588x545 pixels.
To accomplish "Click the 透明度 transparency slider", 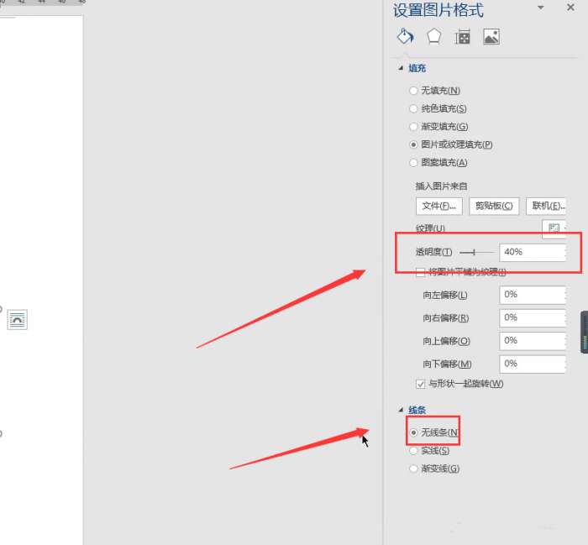I will coord(477,252).
